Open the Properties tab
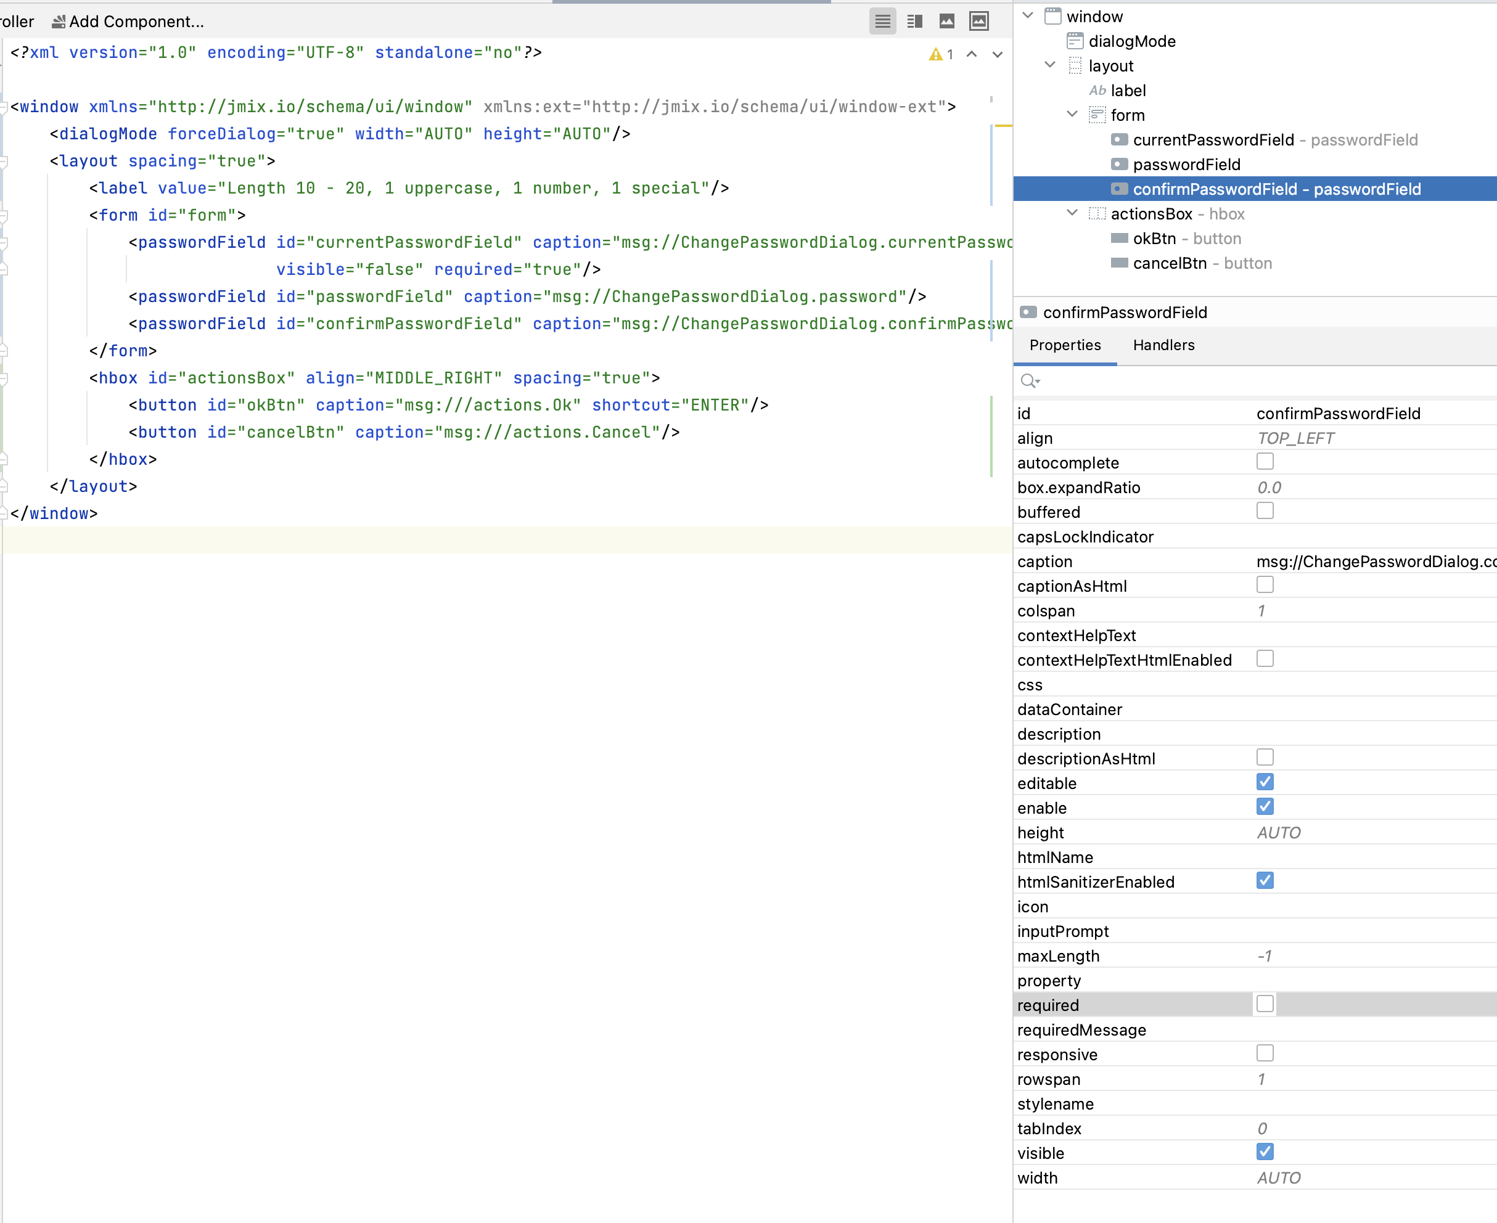This screenshot has height=1223, width=1497. click(x=1064, y=345)
